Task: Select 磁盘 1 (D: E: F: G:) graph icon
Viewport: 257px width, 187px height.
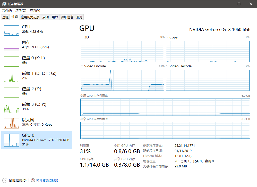Action: 12,77
